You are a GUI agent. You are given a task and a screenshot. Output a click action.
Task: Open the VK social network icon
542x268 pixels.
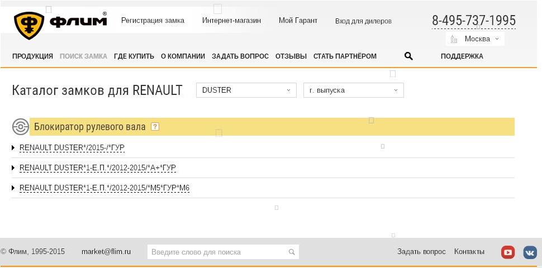click(530, 252)
